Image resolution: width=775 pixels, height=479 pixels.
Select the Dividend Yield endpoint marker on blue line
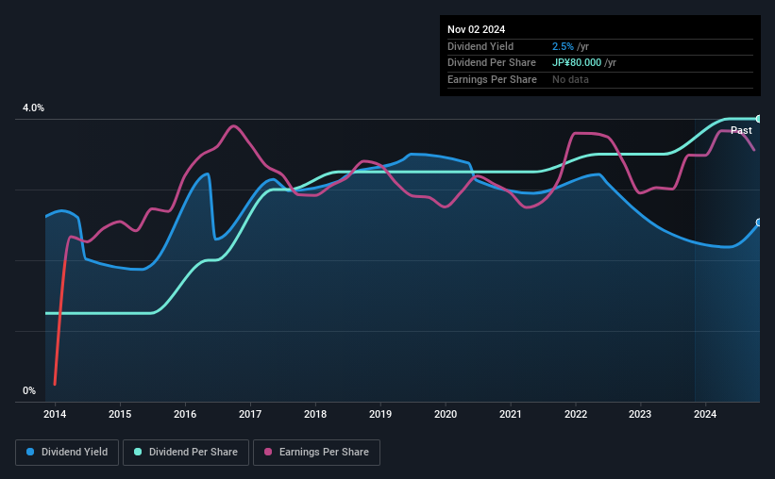tap(759, 223)
